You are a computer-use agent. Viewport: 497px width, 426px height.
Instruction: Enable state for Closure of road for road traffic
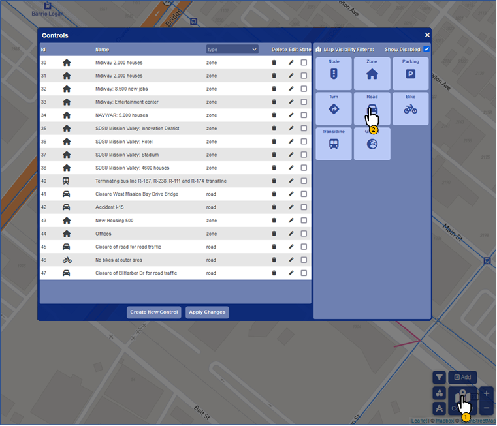(x=304, y=247)
